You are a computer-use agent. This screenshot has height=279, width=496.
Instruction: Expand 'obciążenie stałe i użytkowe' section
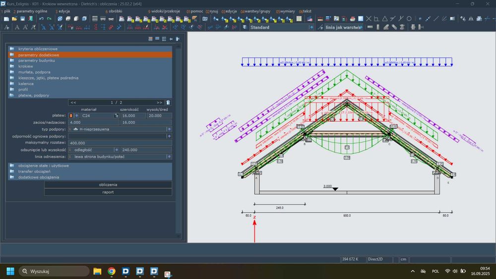coord(43,166)
